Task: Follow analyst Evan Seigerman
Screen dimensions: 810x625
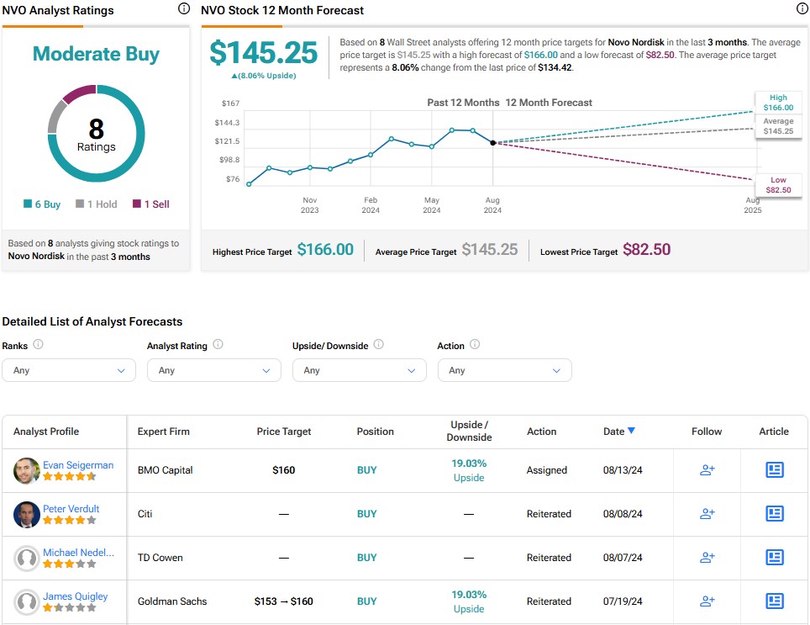Action: (x=707, y=470)
